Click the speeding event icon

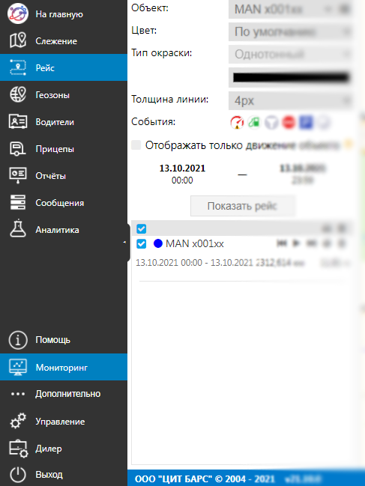coord(237,122)
